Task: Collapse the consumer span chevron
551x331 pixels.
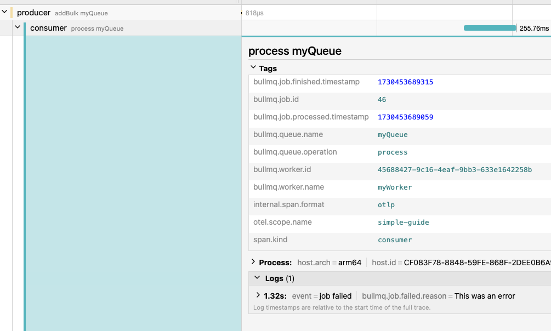Action: pyautogui.click(x=18, y=27)
